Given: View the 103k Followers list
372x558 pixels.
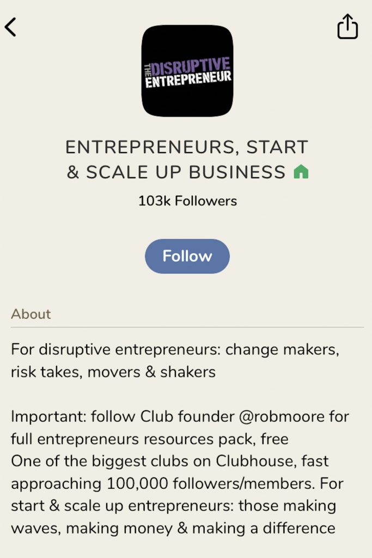Looking at the screenshot, I should tap(187, 201).
